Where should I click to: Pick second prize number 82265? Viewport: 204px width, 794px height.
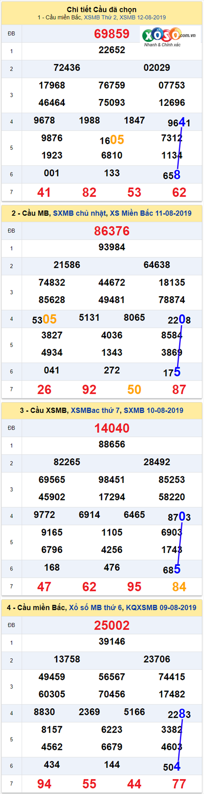pyautogui.click(x=67, y=462)
